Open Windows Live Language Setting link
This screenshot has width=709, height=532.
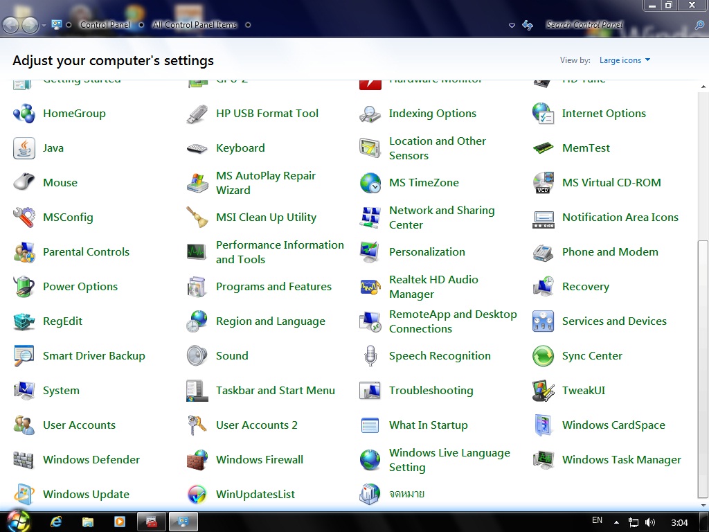point(449,460)
